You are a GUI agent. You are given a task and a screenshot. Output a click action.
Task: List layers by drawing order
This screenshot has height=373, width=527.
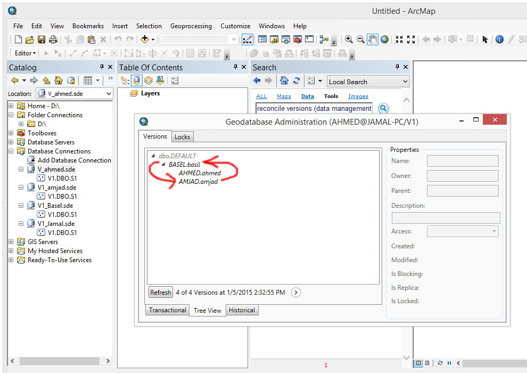point(125,80)
